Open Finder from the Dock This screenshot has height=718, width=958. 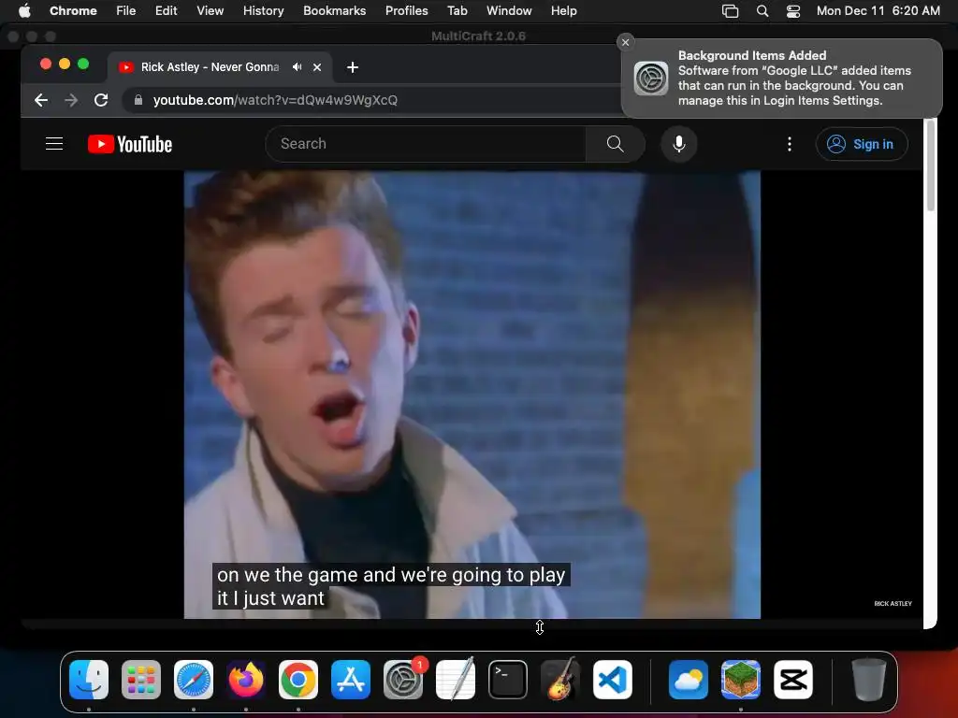pyautogui.click(x=89, y=680)
